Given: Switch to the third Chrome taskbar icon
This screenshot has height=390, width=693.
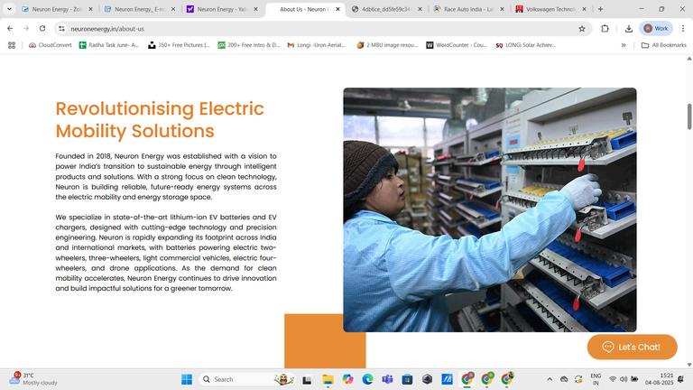Looking at the screenshot, I should point(507,379).
